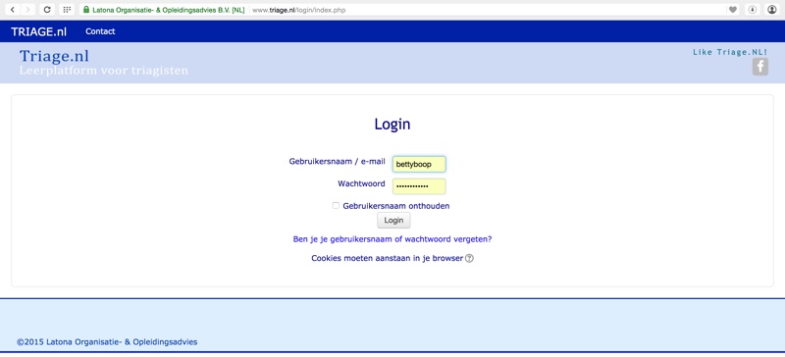Screen dimensions: 785x357
Task: Go back with the browser back arrow
Action: click(13, 10)
